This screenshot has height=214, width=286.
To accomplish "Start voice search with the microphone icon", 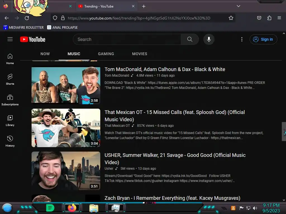I will click(x=209, y=39).
